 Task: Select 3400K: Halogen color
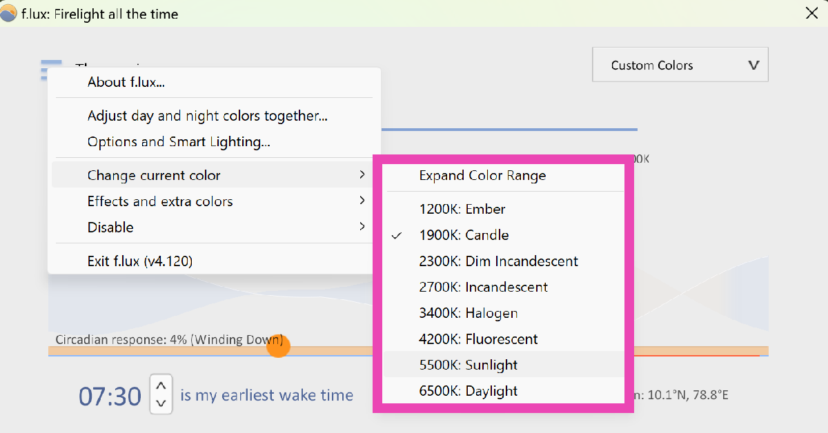505,313
